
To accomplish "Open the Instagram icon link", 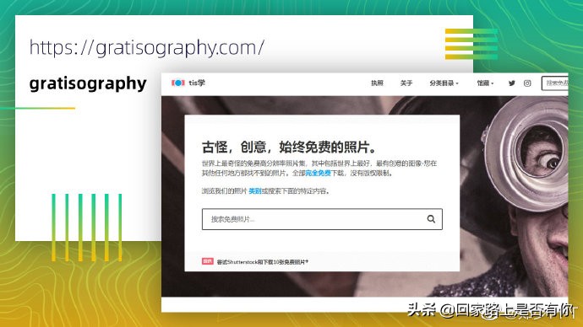I will 527,83.
